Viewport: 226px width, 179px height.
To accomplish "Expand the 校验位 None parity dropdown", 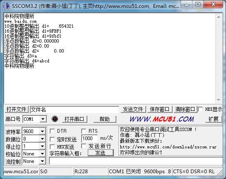I will (x=42, y=154).
